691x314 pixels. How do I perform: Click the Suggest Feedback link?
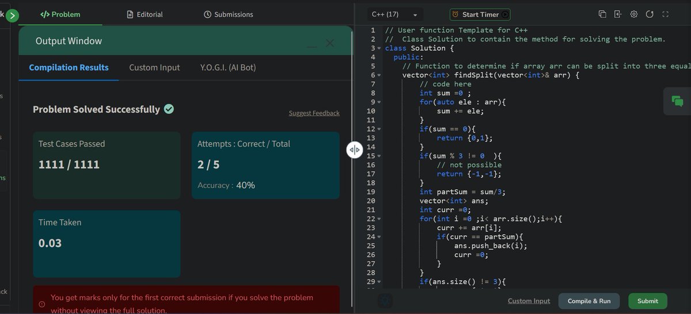pos(314,113)
